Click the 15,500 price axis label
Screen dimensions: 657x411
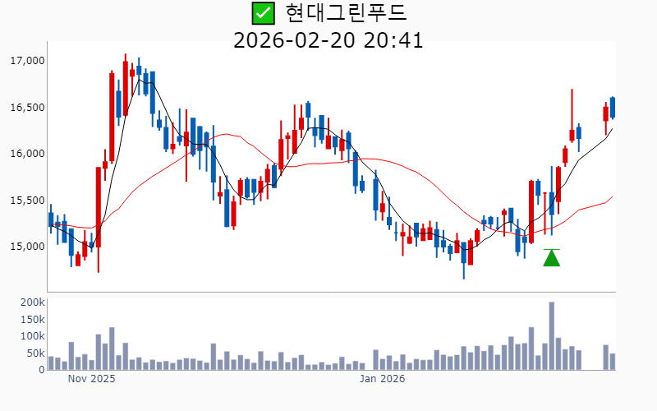(26, 201)
